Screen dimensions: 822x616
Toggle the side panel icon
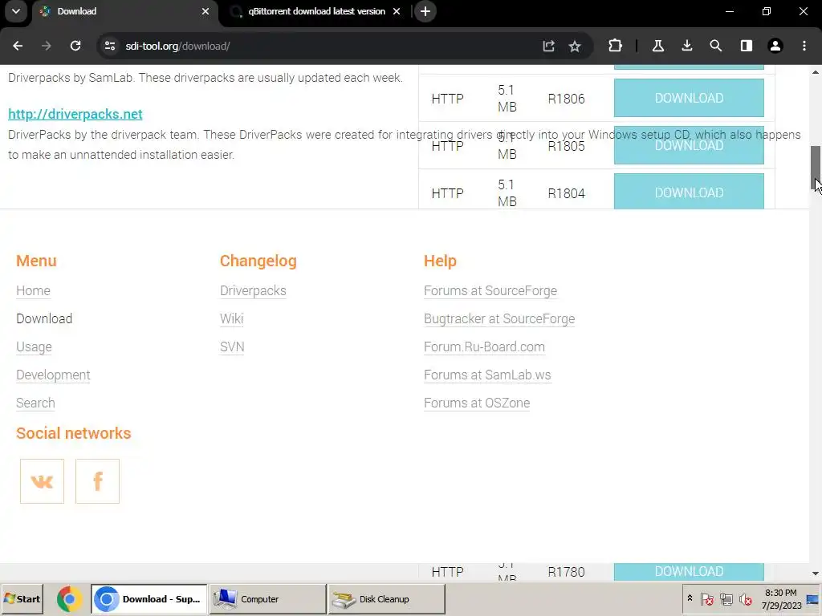(x=746, y=46)
